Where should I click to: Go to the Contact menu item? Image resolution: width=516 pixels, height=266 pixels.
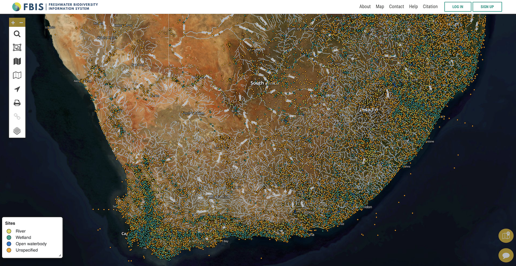(x=396, y=7)
